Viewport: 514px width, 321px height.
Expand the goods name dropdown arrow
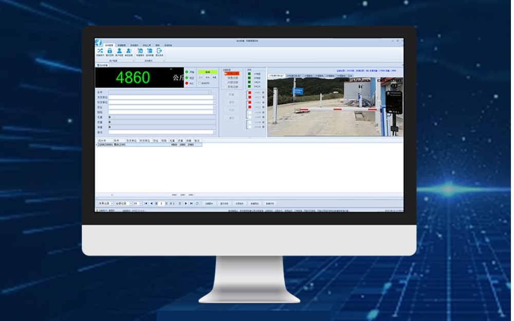(x=215, y=107)
